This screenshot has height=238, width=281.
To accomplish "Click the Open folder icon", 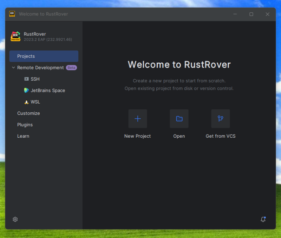I will 179,119.
